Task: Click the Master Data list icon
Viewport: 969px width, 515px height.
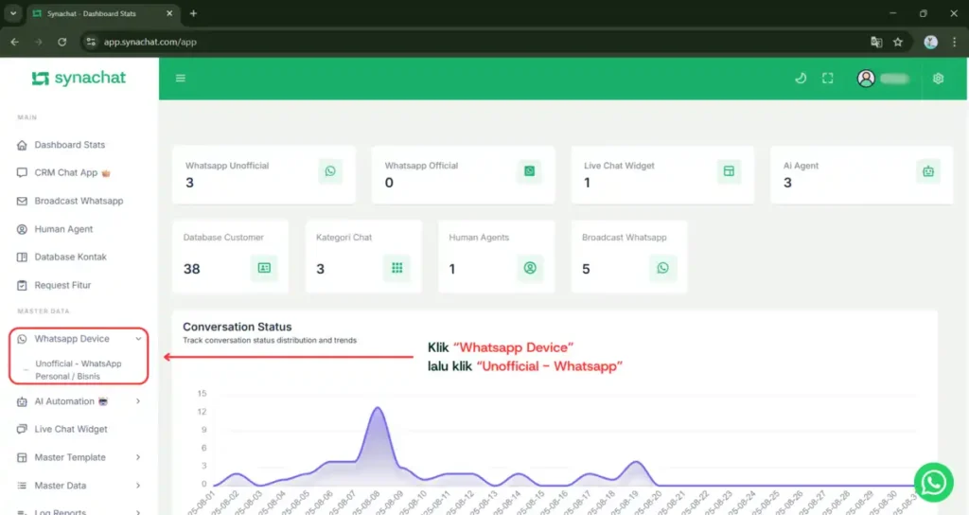Action: pyautogui.click(x=22, y=486)
